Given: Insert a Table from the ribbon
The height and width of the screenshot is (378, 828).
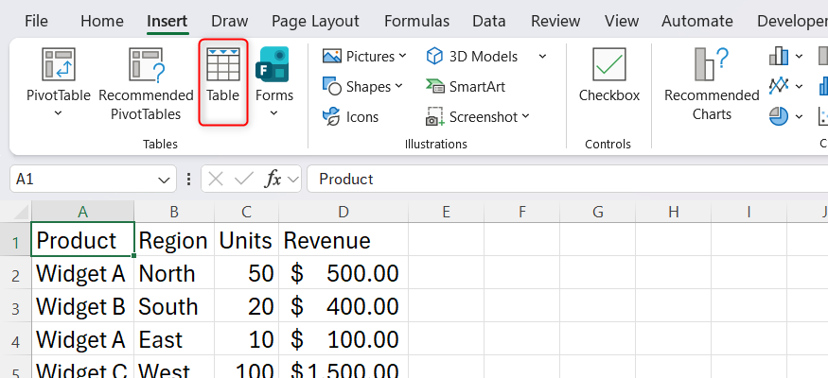Looking at the screenshot, I should (x=222, y=81).
